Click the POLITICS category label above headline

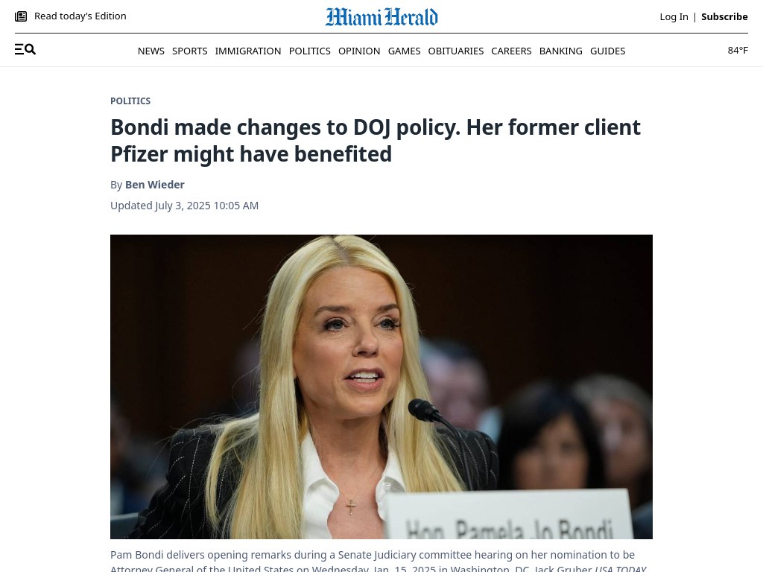[x=130, y=101]
